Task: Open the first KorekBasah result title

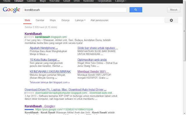Action: pyautogui.click(x=33, y=34)
